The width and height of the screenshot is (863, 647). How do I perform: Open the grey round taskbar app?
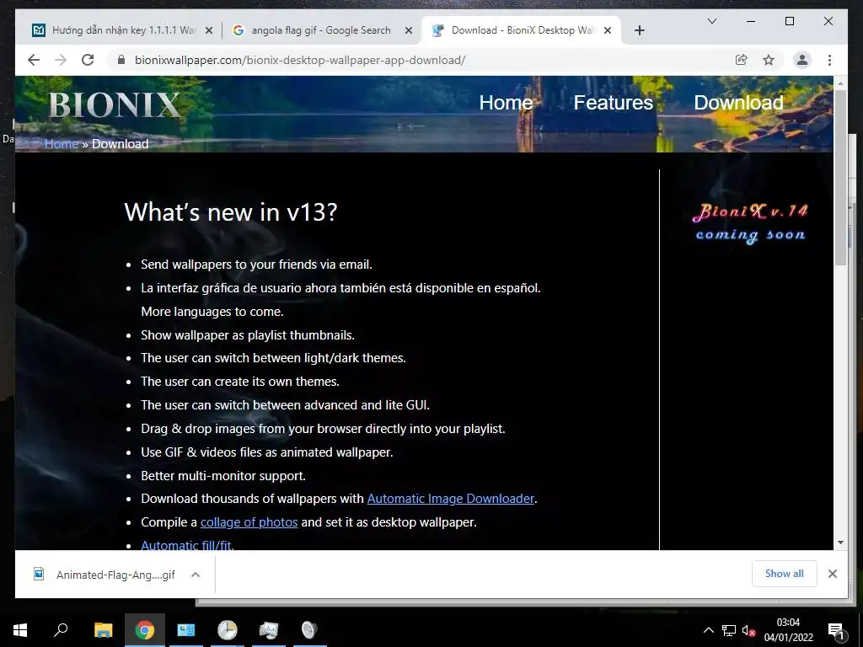pyautogui.click(x=309, y=630)
